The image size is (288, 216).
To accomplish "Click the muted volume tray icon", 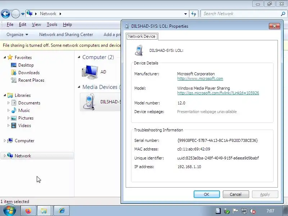I will click(x=253, y=211).
